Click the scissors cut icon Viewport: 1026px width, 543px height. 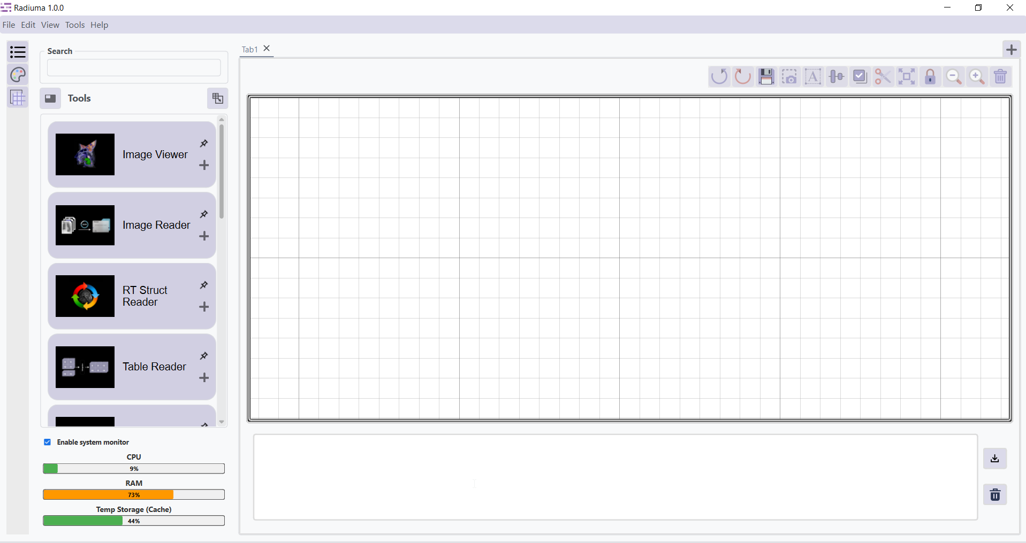(x=883, y=76)
